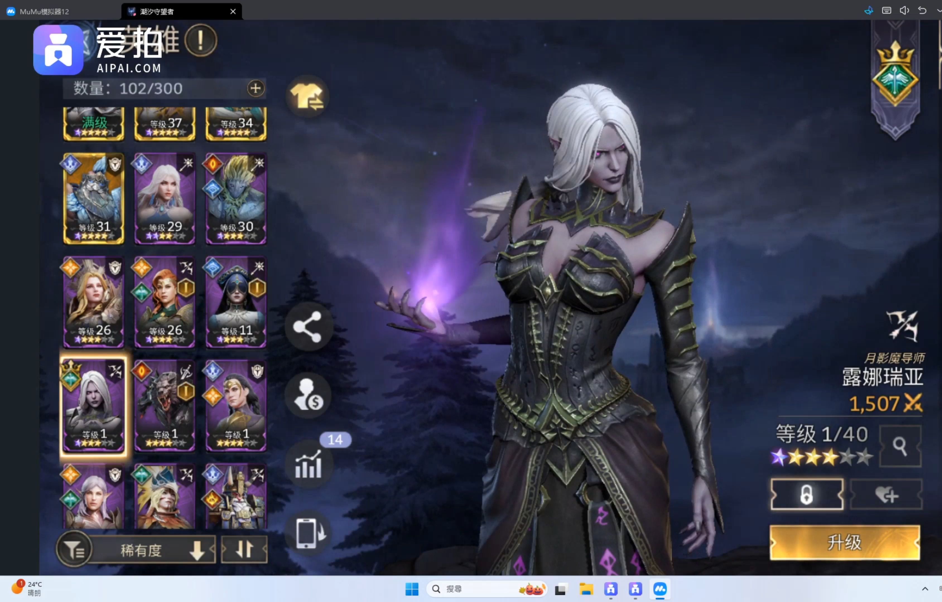Toggle the hero lock button
This screenshot has width=942, height=602.
(807, 494)
